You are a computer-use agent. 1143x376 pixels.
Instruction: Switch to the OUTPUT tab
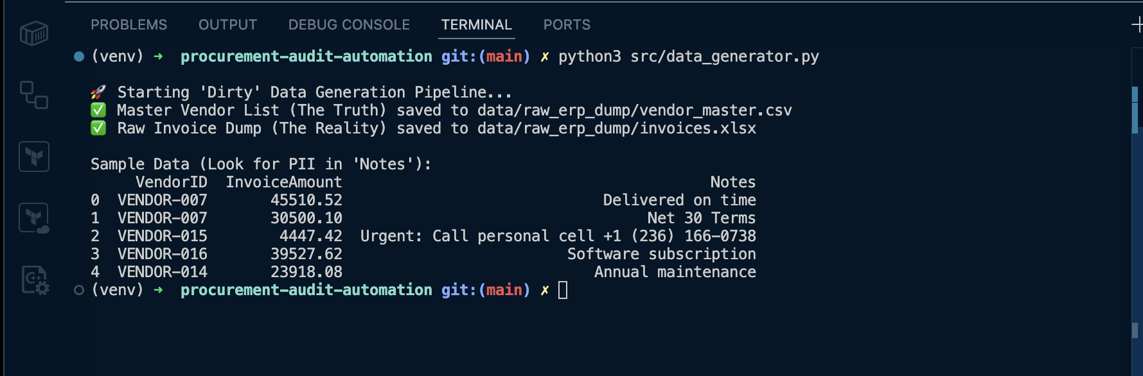(x=227, y=24)
